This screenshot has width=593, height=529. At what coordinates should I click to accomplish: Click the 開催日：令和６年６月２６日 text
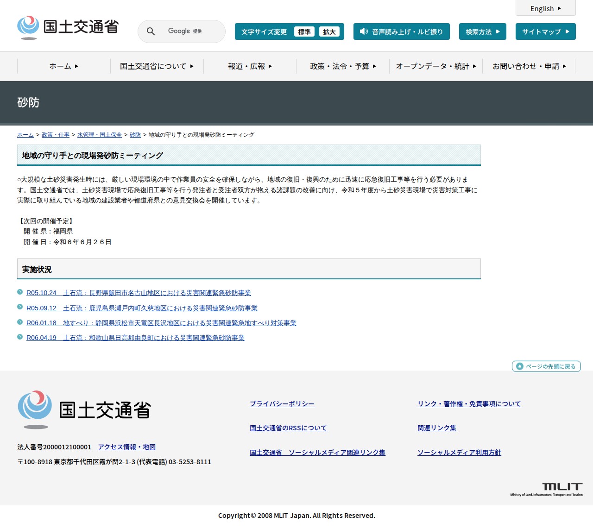68,242
